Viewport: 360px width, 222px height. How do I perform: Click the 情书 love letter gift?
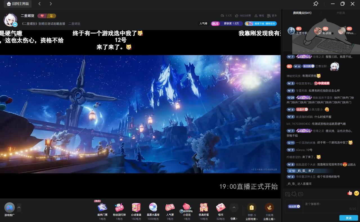[220, 208]
